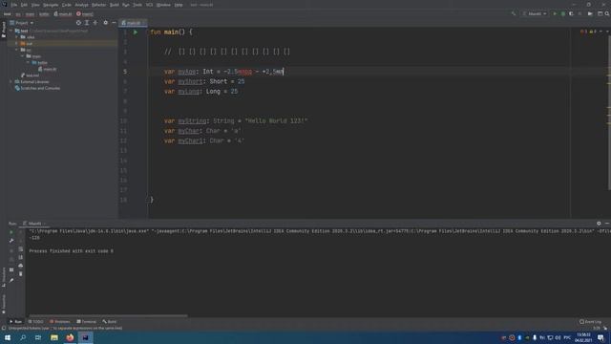Print Run console output with printer icon
The height and width of the screenshot is (344, 611).
(x=21, y=266)
